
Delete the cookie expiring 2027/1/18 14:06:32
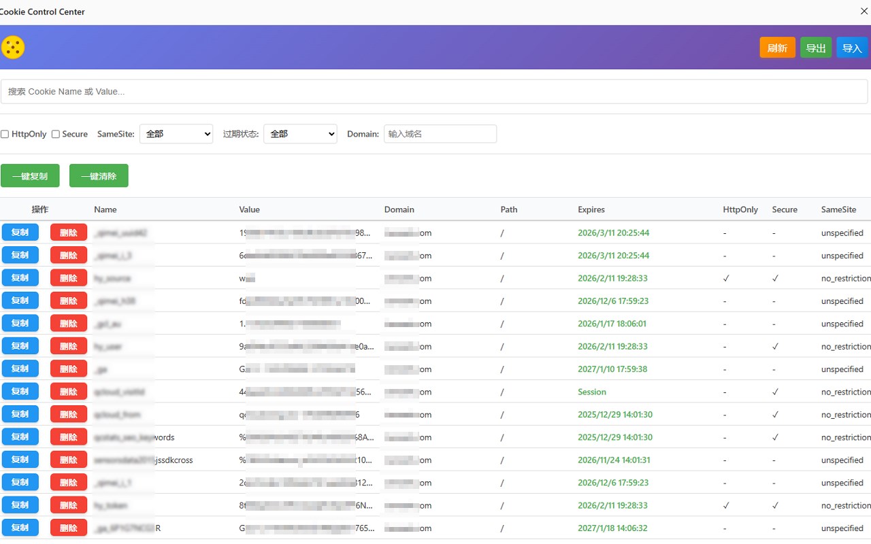pyautogui.click(x=69, y=528)
